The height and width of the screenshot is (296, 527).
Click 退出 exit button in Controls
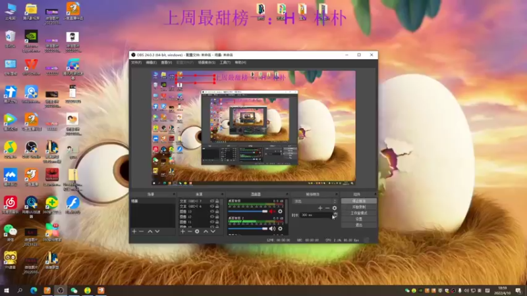coord(358,225)
